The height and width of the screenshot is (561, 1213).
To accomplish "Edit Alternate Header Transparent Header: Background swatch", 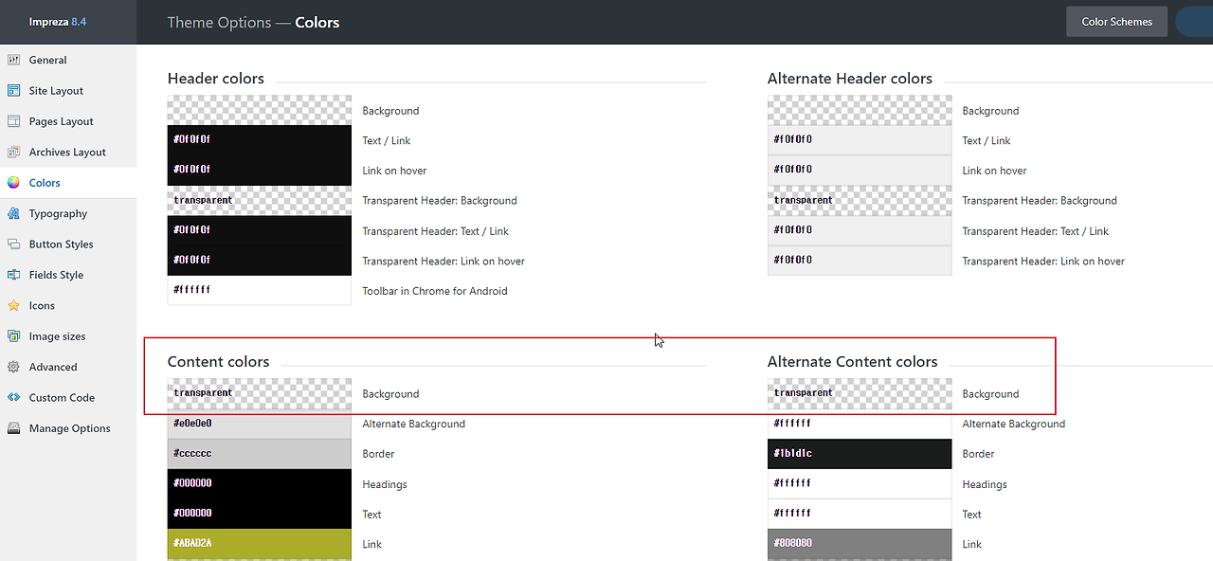I will pyautogui.click(x=860, y=200).
